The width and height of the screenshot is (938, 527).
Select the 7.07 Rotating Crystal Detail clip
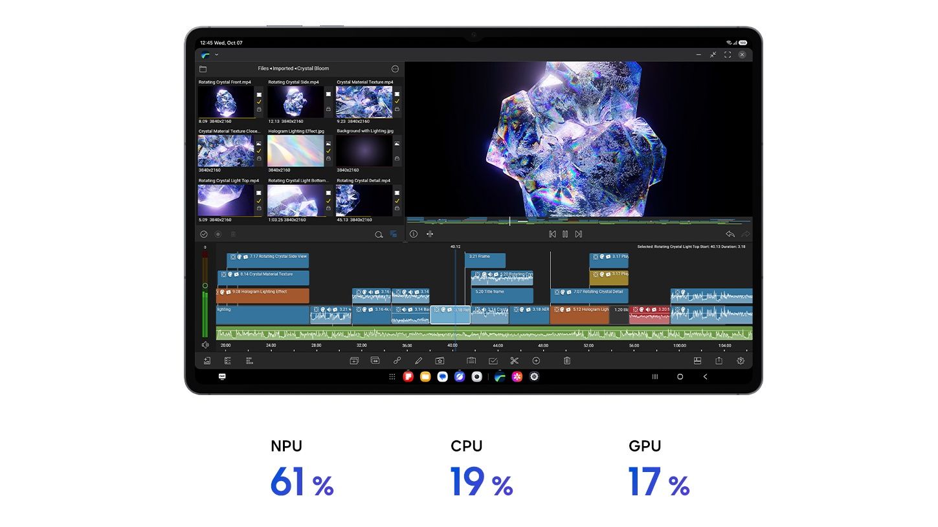[x=589, y=296]
